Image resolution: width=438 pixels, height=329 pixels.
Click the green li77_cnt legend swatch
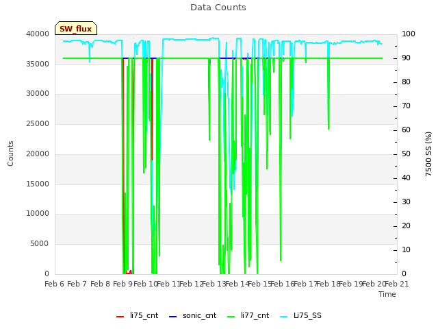click(x=231, y=317)
